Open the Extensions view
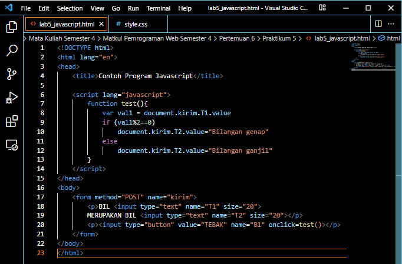The image size is (402, 264). (12, 121)
